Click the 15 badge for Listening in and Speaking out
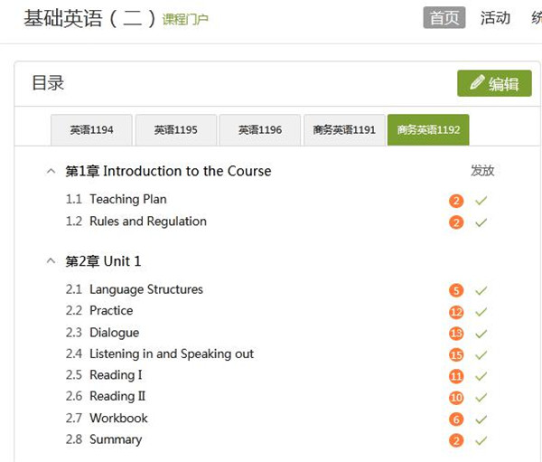 pos(456,355)
